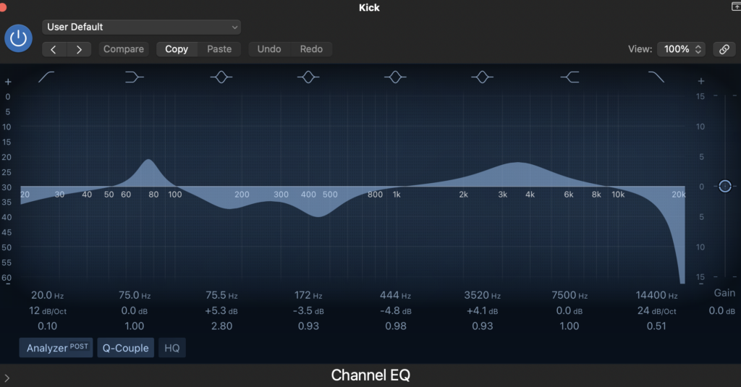Select the low shelf band icon
Screen dimensions: 741x387
click(135, 77)
